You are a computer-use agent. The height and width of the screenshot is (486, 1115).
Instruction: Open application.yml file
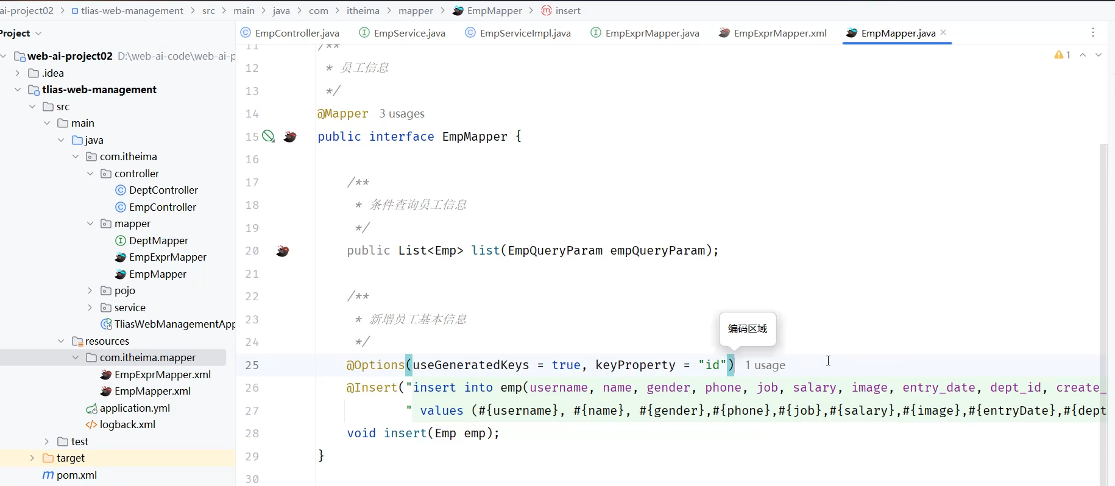[128, 408]
